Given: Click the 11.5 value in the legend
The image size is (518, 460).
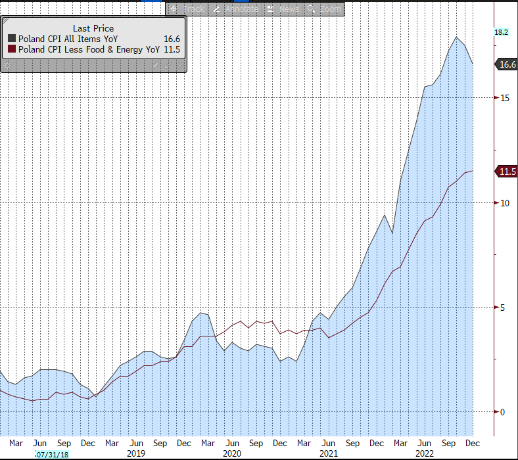Looking at the screenshot, I should pyautogui.click(x=172, y=49).
